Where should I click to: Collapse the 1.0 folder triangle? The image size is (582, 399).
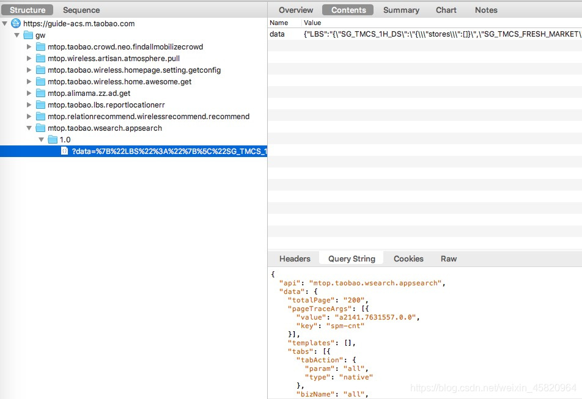tap(41, 140)
